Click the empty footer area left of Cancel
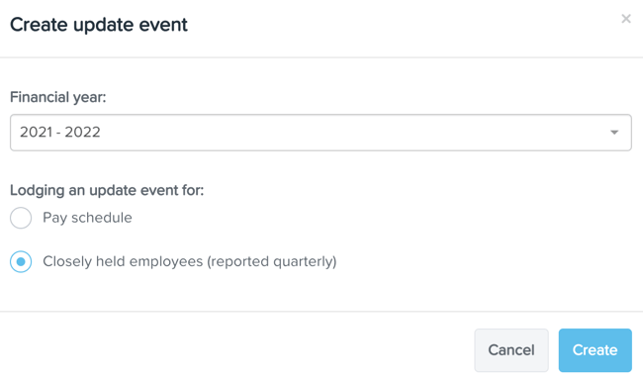This screenshot has height=380, width=643. pos(237,350)
